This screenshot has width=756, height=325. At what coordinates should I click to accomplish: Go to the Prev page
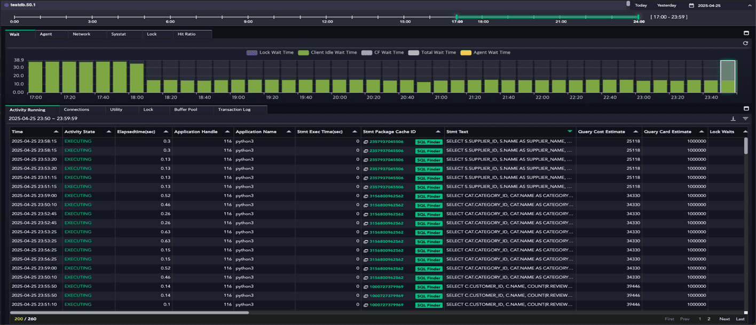click(x=684, y=319)
